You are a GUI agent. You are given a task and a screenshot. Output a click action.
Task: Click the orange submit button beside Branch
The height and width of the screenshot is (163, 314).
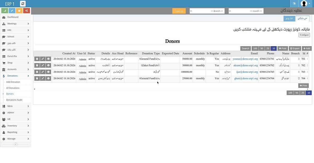(x=179, y=11)
